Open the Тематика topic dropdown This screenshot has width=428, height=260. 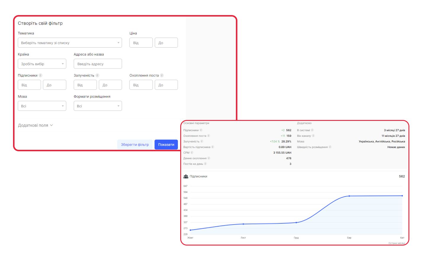pos(70,43)
